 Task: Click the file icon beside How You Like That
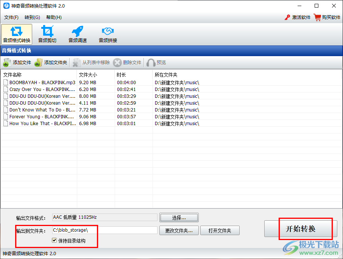[6, 123]
